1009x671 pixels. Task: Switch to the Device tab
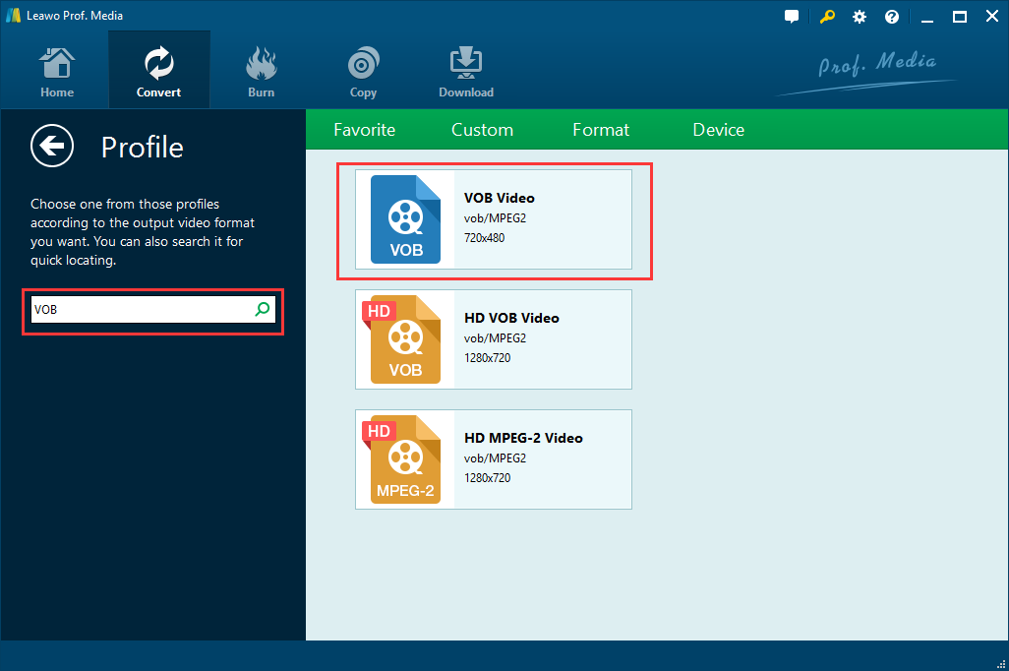(x=718, y=130)
